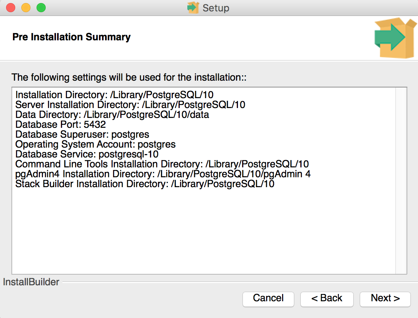Click Next to proceed with installation
Image resolution: width=418 pixels, height=318 pixels.
click(385, 299)
